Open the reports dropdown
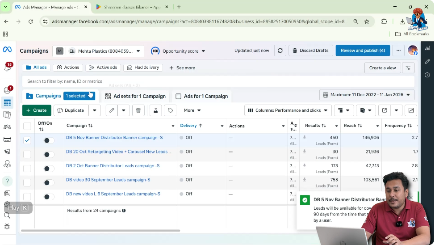435x245 pixels. tap(366, 110)
